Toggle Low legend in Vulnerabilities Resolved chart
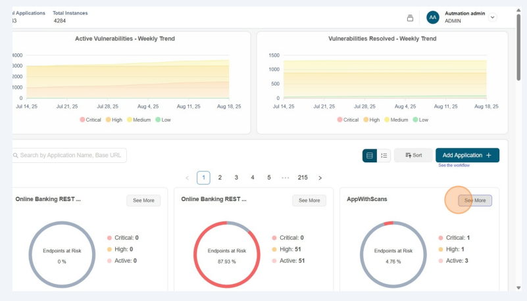527x301 pixels. coord(420,120)
